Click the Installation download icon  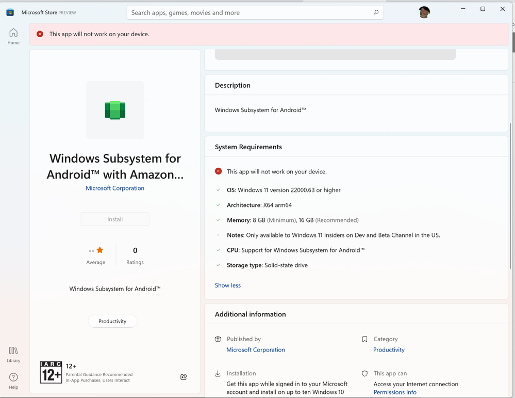coord(218,373)
